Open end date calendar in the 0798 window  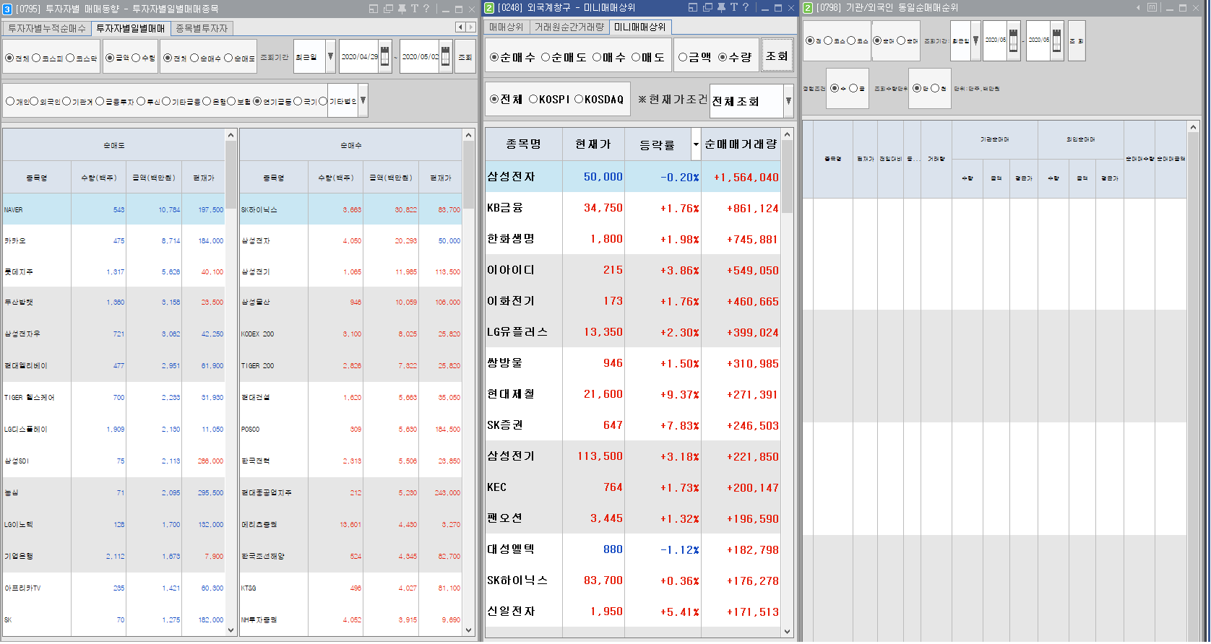(x=1057, y=41)
